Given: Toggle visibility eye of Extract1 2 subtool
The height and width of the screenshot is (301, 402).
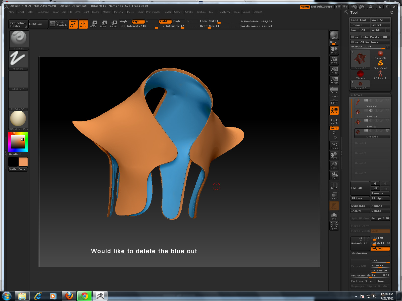Looking at the screenshot, I should [x=387, y=130].
